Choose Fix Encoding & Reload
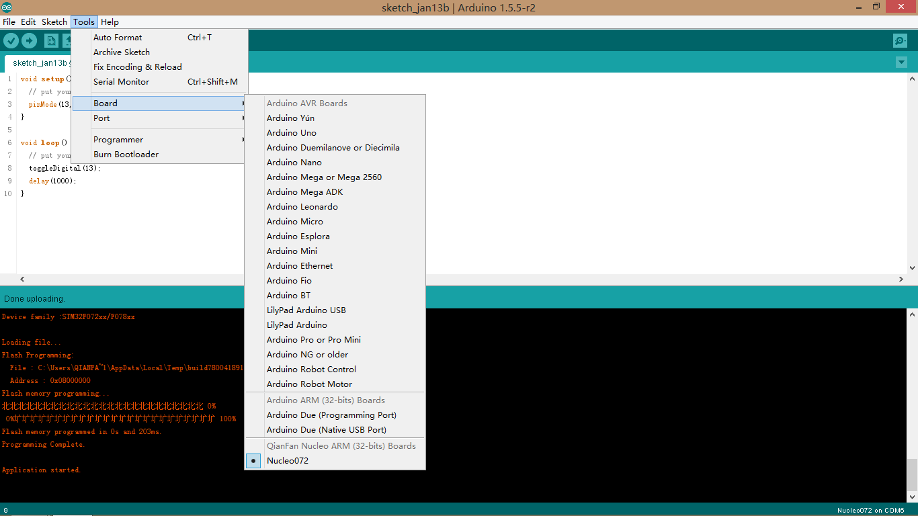The image size is (918, 516). (160, 67)
